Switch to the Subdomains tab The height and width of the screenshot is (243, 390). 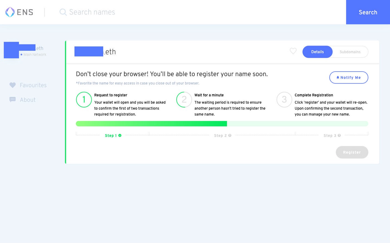pyautogui.click(x=350, y=52)
